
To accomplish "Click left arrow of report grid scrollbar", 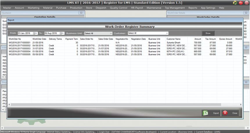I will point(9,104).
